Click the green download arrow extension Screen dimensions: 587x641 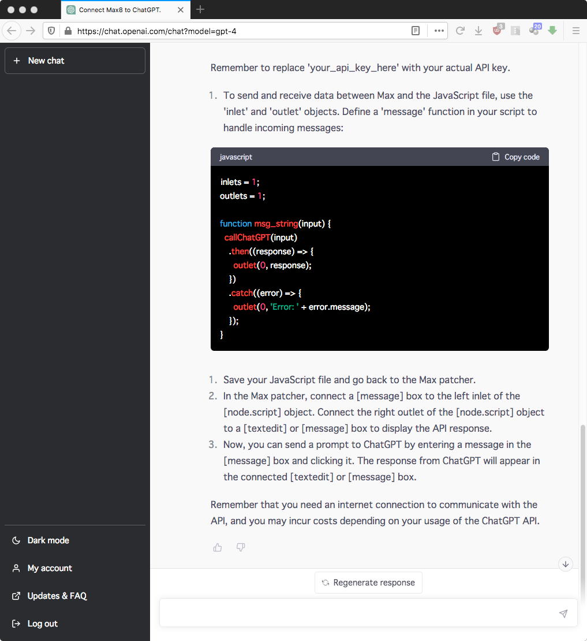pos(552,31)
